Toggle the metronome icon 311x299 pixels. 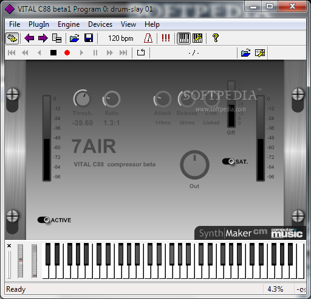(148, 38)
